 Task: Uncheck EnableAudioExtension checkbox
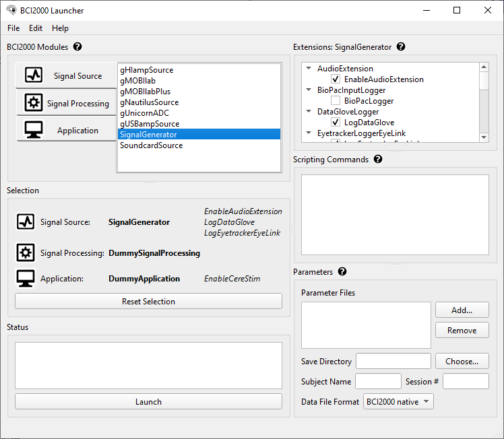(x=336, y=79)
